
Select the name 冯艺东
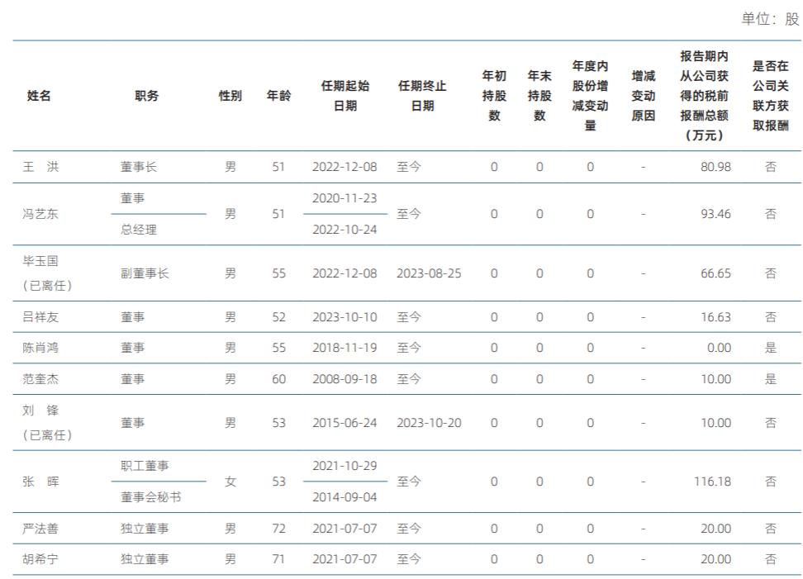40,213
